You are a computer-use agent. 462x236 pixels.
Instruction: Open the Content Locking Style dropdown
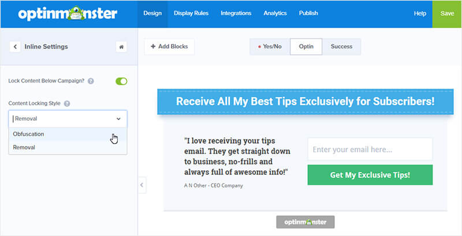pyautogui.click(x=68, y=119)
